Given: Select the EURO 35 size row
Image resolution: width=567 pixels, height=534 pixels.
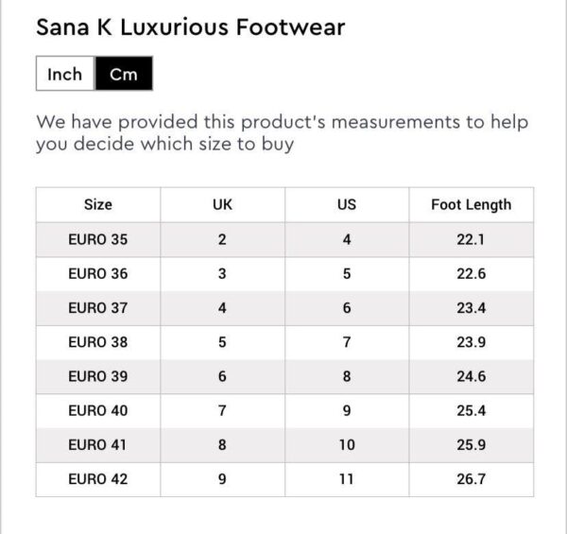Looking at the screenshot, I should [x=97, y=240].
